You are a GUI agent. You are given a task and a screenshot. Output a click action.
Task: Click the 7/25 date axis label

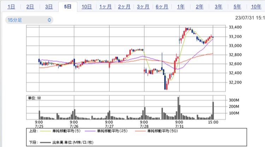click(39, 126)
